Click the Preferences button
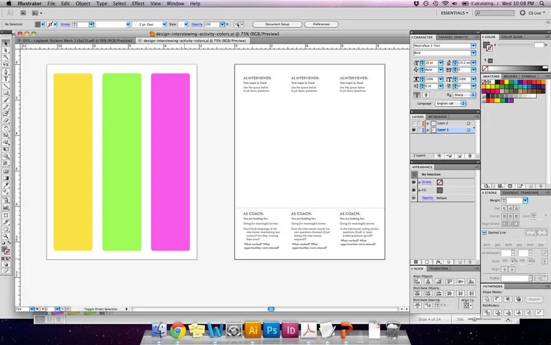Screen dimensions: 551x345 click(321, 25)
